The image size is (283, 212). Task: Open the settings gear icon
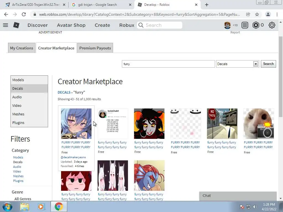pos(272,25)
